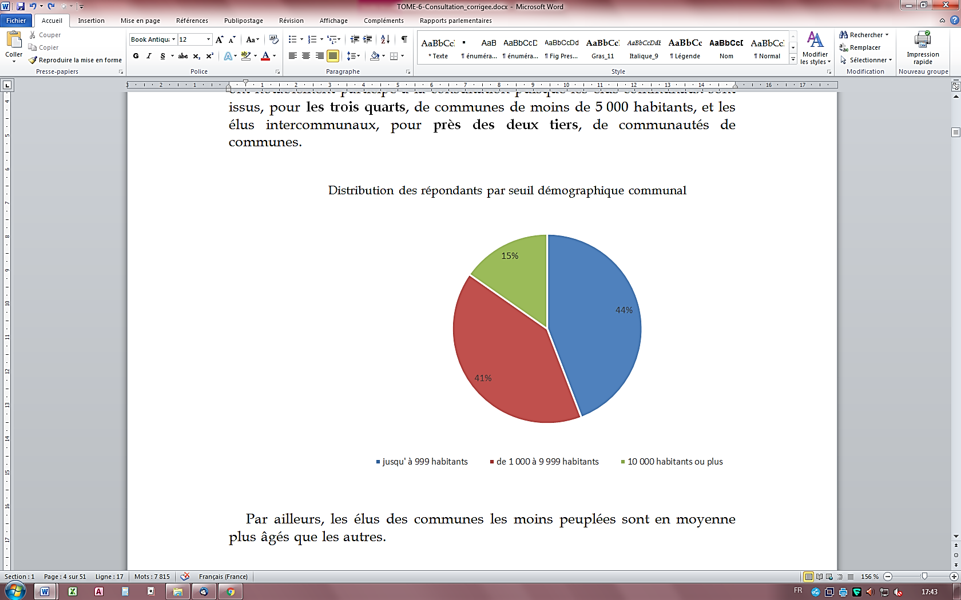961x600 pixels.
Task: Center-align the paragraph text
Action: (306, 56)
